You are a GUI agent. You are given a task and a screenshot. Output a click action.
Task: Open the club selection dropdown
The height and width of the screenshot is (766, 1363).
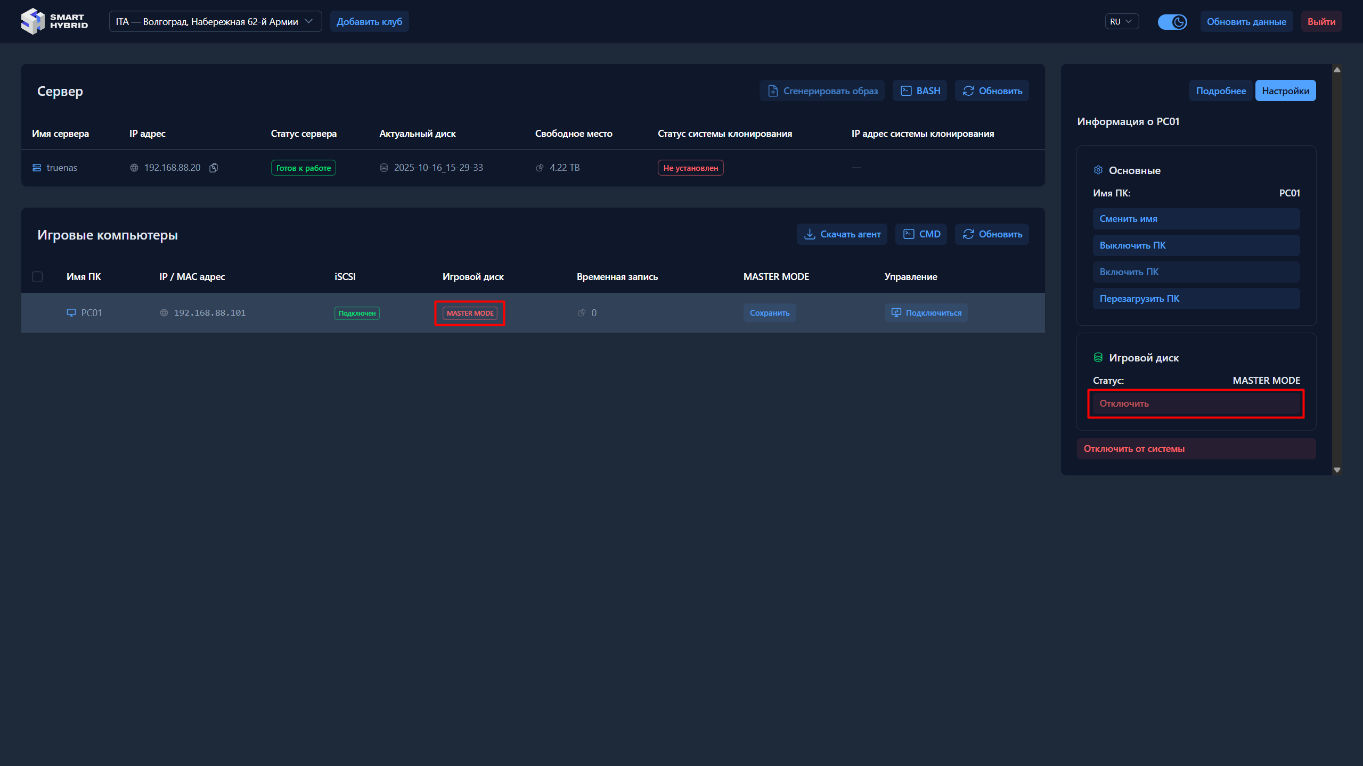click(x=215, y=22)
